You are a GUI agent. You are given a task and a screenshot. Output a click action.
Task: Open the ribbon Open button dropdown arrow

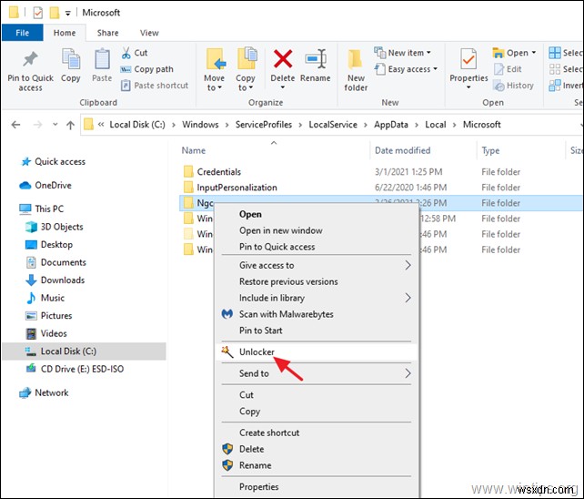(x=534, y=53)
